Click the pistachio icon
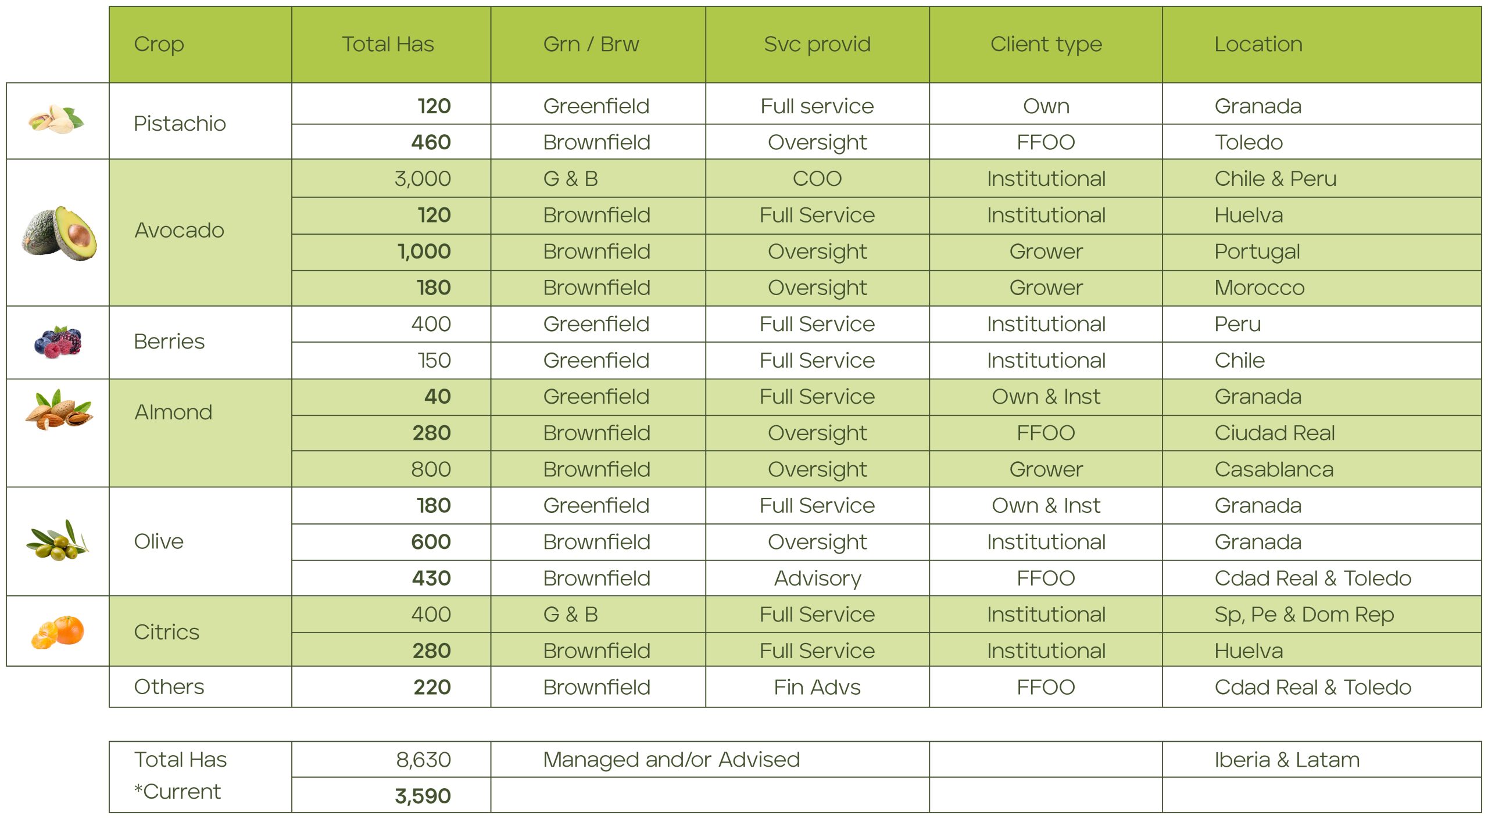The height and width of the screenshot is (819, 1488). pos(56,120)
